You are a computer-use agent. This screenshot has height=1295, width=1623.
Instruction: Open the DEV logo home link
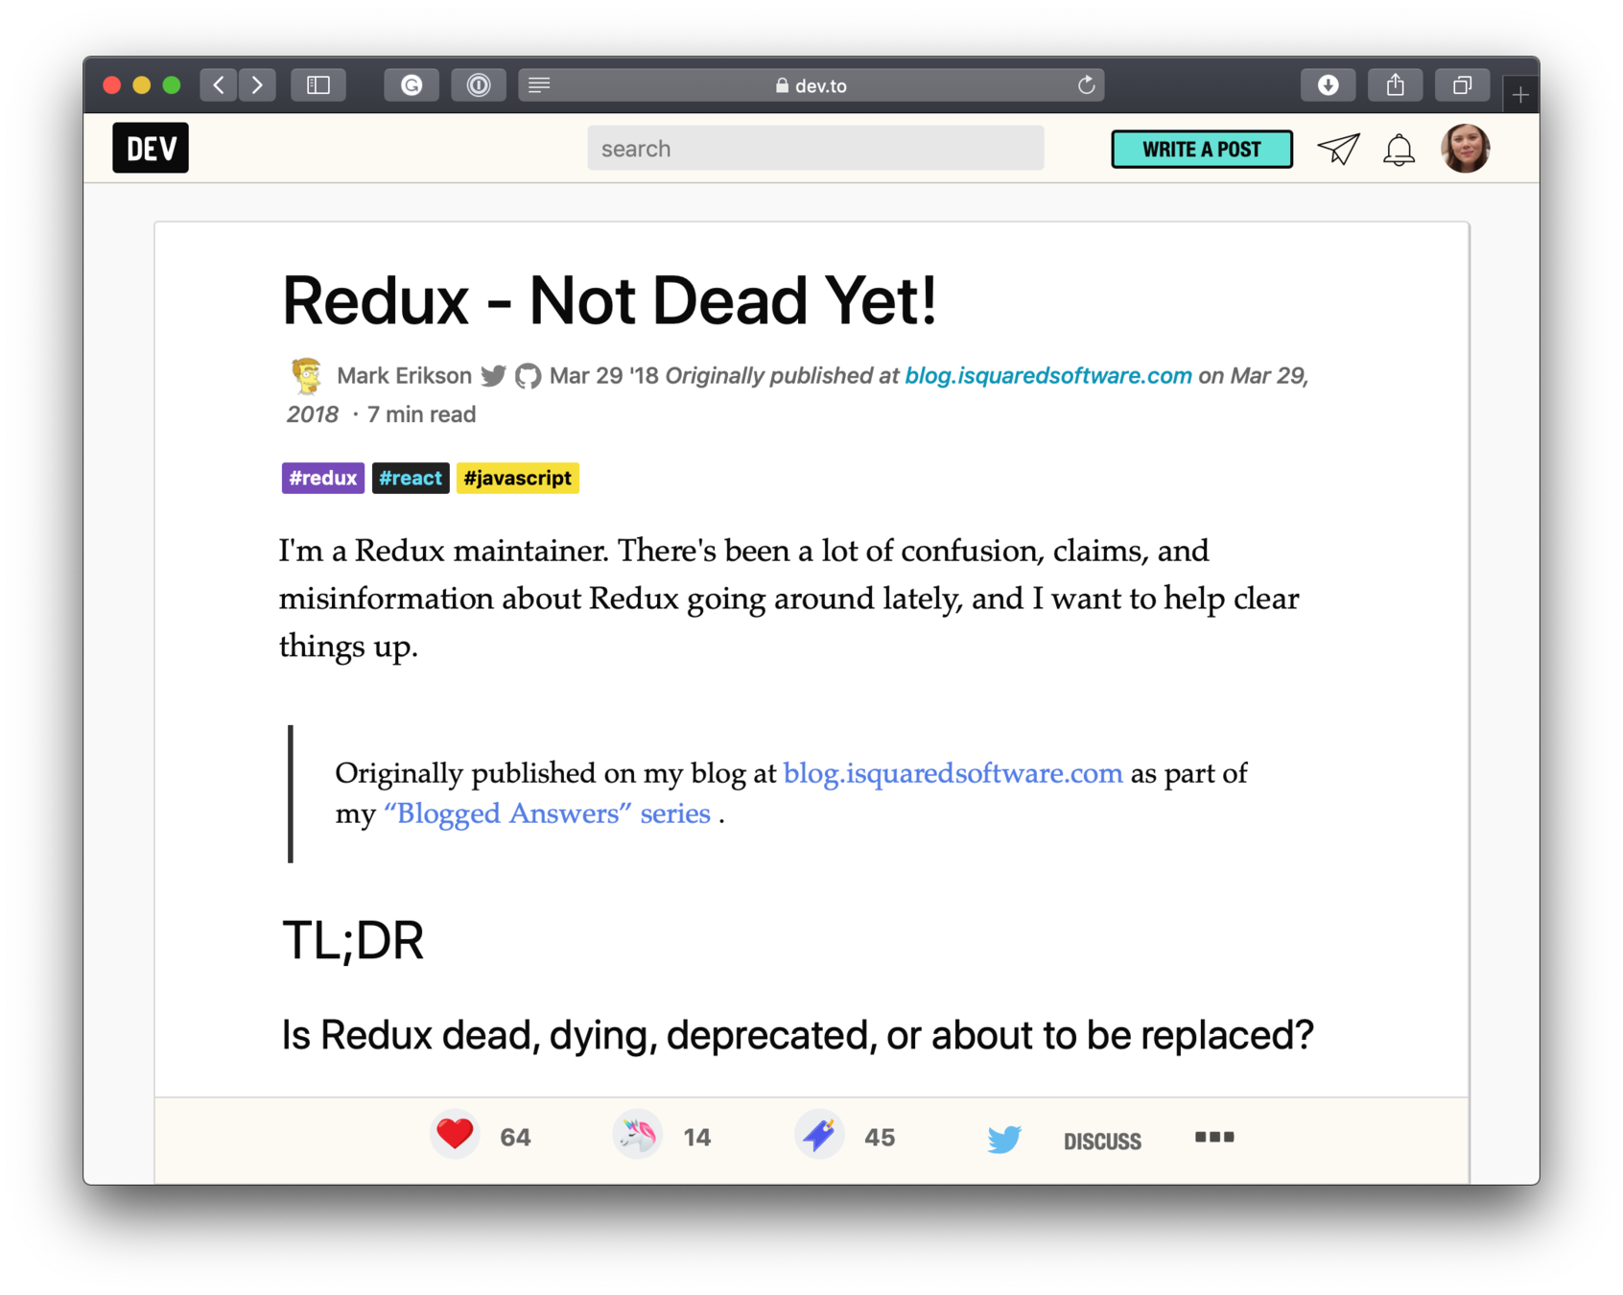[151, 148]
